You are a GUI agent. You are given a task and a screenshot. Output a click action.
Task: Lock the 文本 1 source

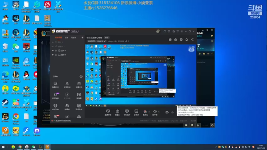click(x=56, y=51)
